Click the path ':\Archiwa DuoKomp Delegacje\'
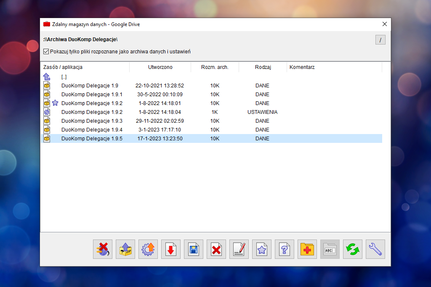This screenshot has height=287, width=431. click(x=80, y=39)
